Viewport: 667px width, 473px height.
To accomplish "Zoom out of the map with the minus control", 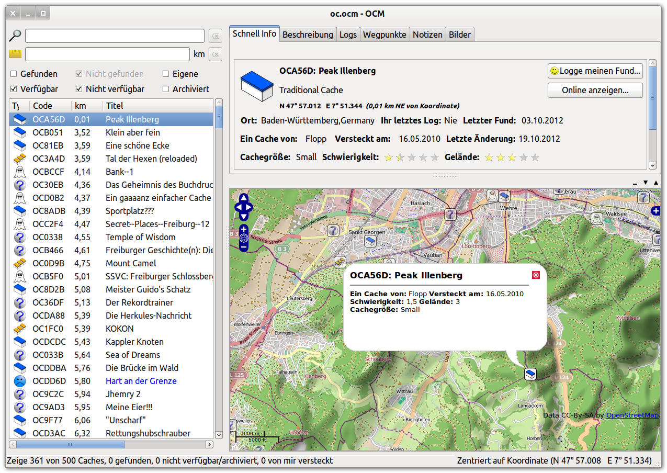I will (x=244, y=247).
